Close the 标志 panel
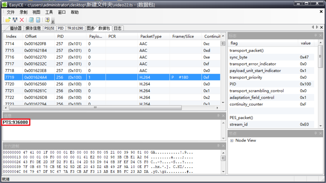 320,36
